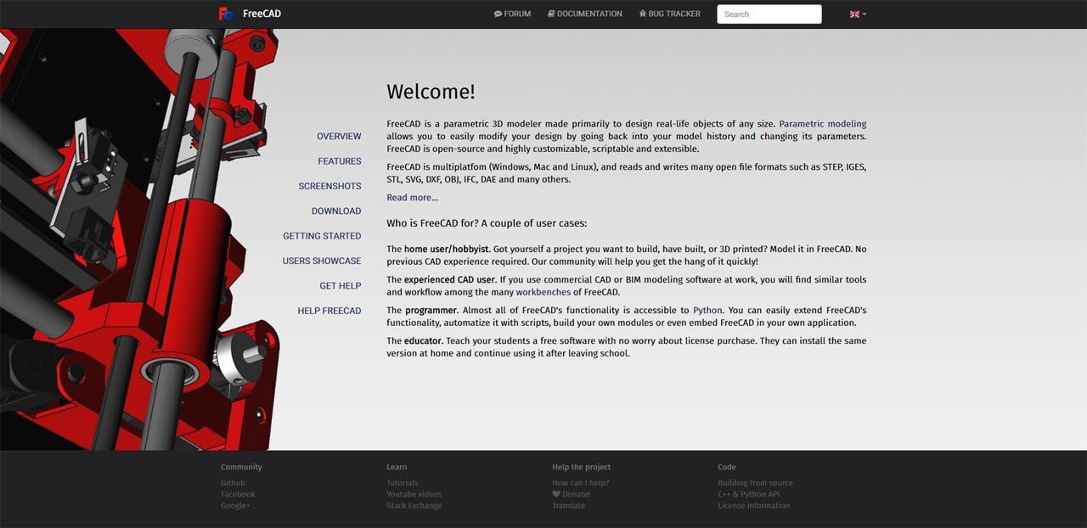Click the bold "programmer" text
The image size is (1087, 528).
pyautogui.click(x=431, y=311)
